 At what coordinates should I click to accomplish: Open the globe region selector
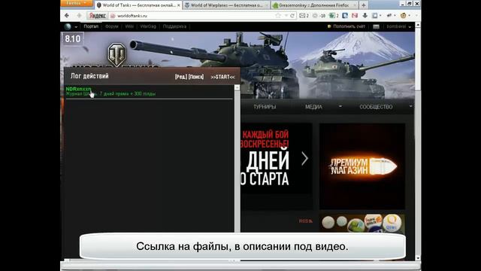[x=71, y=27]
